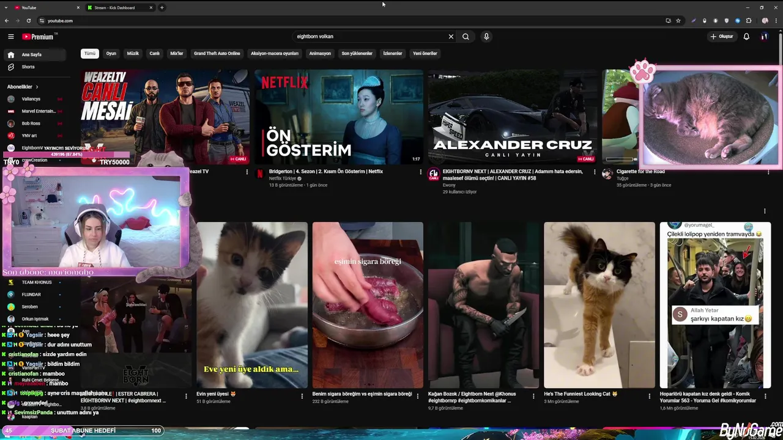Screen dimensions: 783x440
Task: Open a new browser tab
Action: pyautogui.click(x=161, y=7)
